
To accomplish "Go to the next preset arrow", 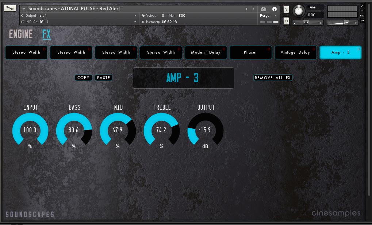I will click(x=253, y=9).
